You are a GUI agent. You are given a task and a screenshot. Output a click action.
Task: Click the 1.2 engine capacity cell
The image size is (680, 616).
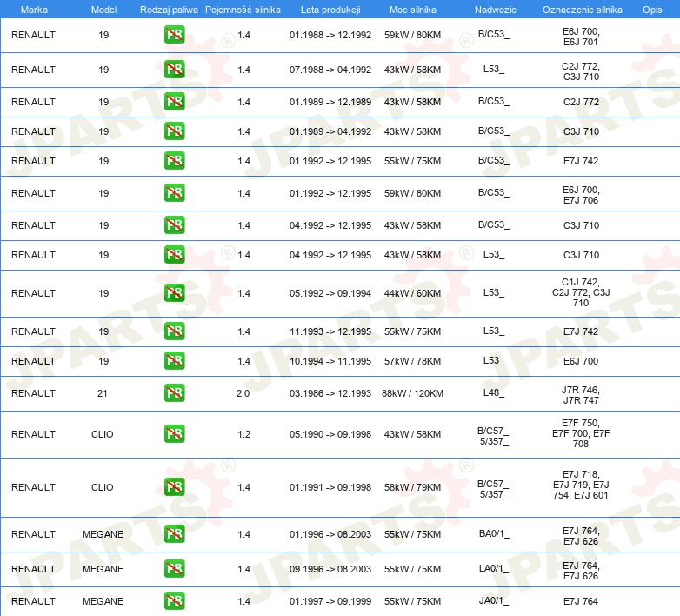point(243,434)
